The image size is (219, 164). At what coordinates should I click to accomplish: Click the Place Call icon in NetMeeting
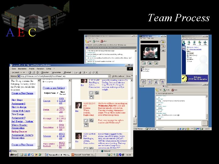pyautogui.click(x=163, y=42)
